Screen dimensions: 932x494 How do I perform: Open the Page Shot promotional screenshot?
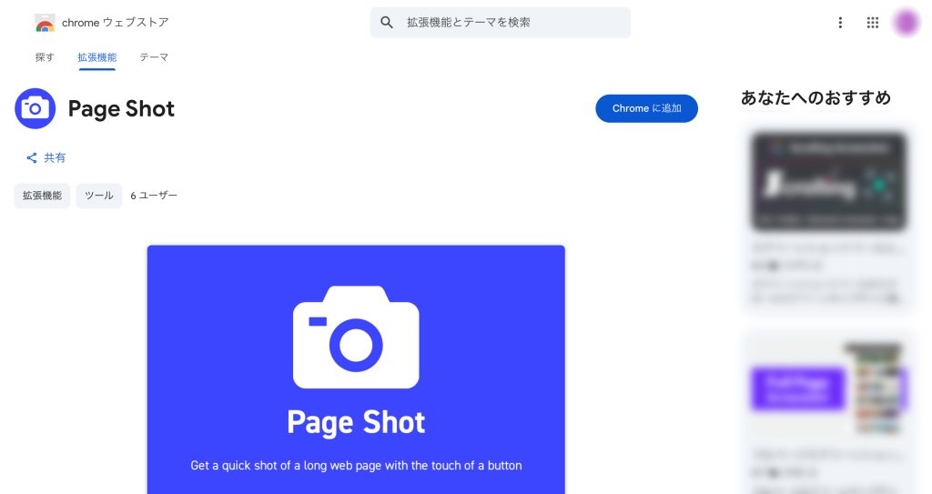pos(356,369)
